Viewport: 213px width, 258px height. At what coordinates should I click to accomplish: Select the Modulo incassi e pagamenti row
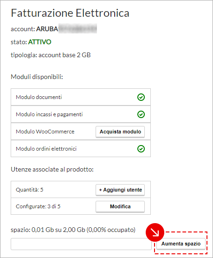coord(81,114)
